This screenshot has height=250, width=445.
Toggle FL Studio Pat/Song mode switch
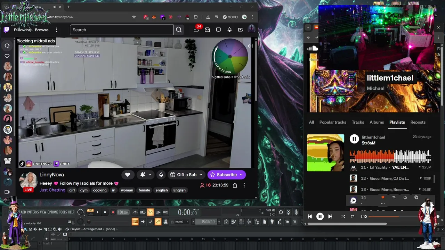pos(90,212)
